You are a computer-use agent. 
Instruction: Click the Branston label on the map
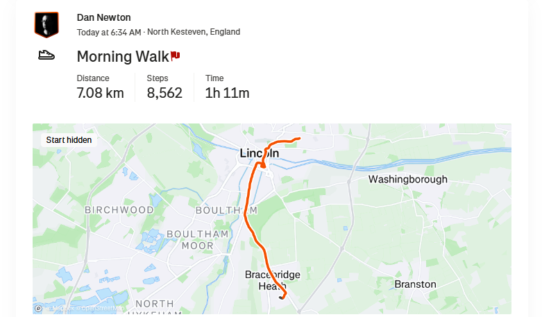tap(415, 284)
